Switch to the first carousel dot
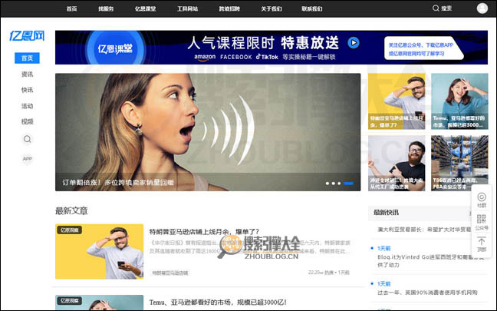Viewport: 497px width, 311px height. click(x=327, y=184)
